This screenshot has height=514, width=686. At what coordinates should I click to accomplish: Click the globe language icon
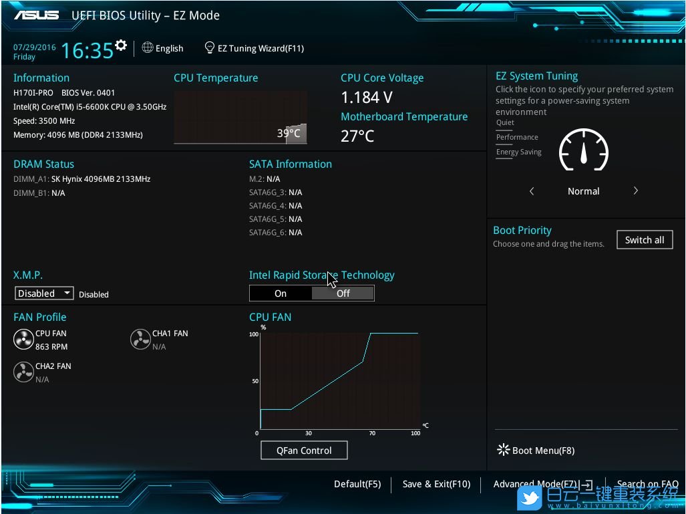point(148,48)
